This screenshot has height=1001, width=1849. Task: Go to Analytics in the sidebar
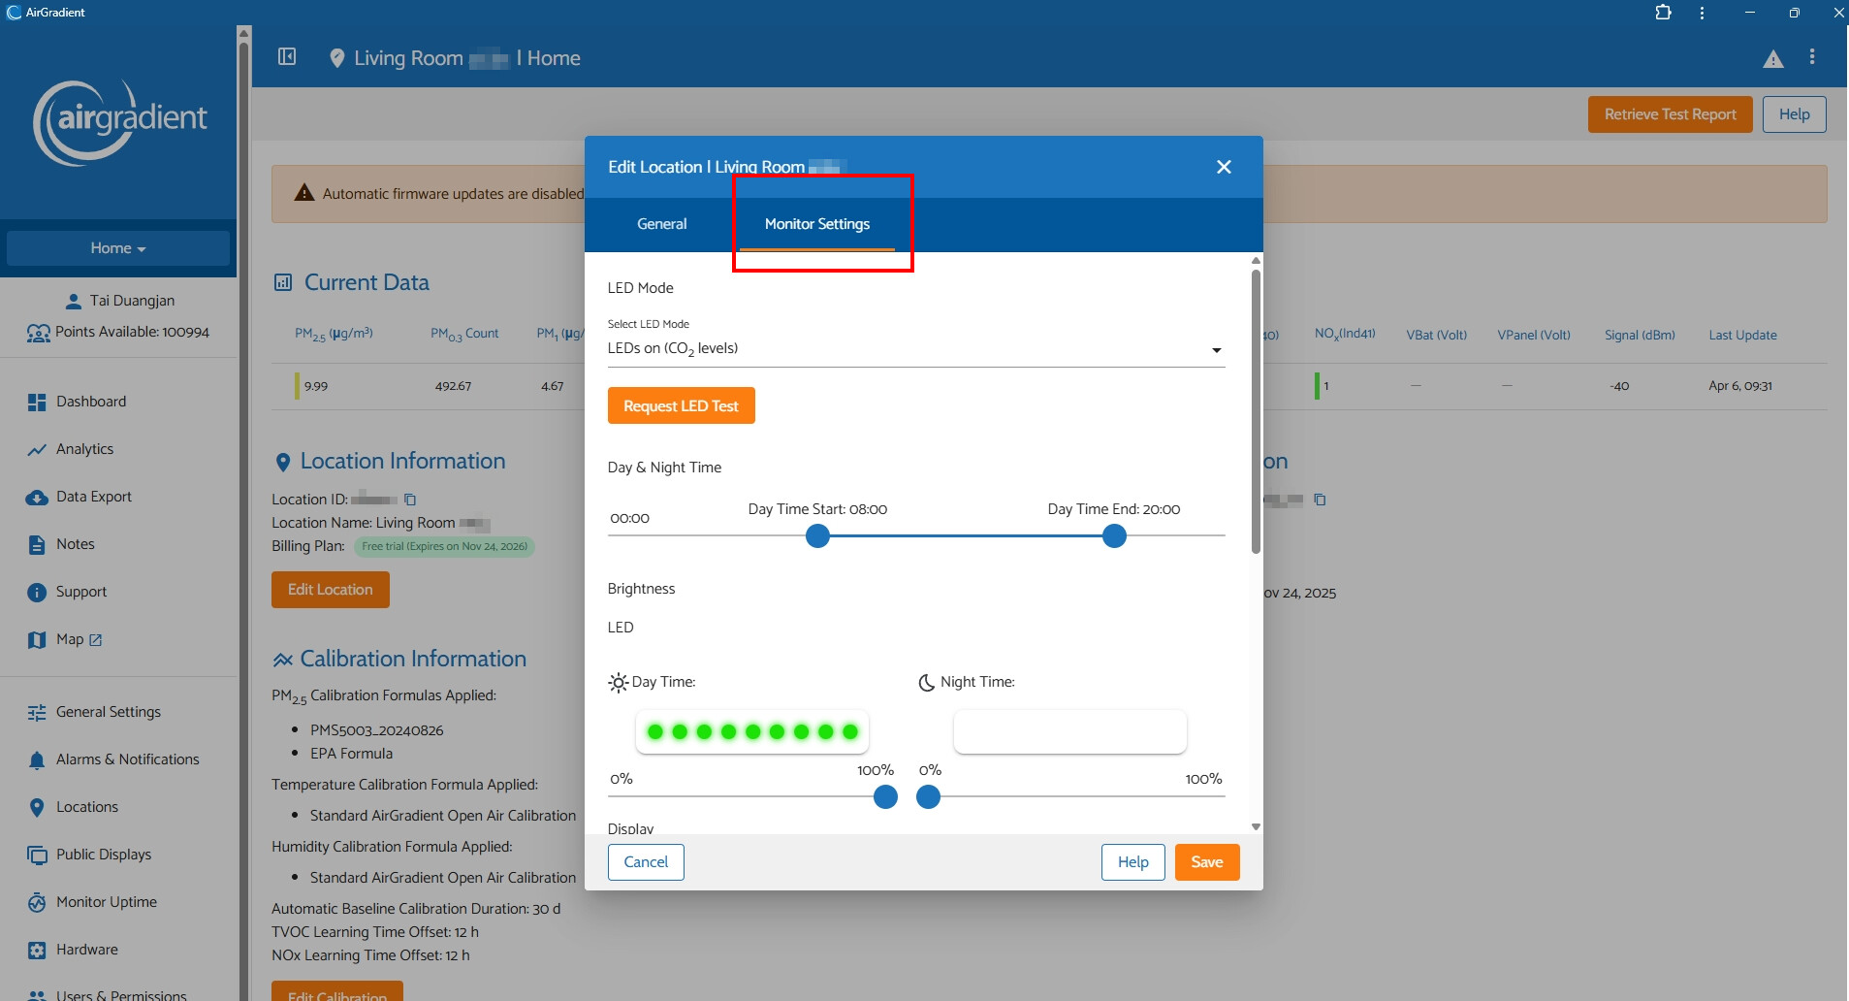(x=84, y=449)
